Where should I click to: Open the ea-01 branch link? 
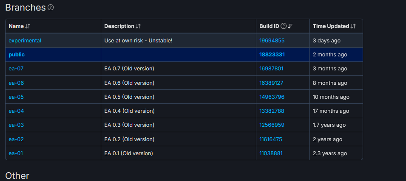[16, 153]
